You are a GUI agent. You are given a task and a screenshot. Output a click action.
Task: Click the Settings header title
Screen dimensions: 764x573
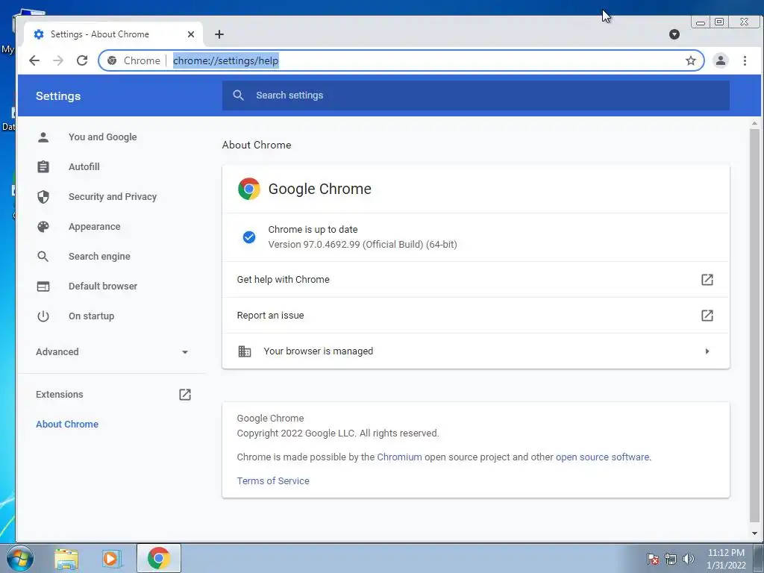pyautogui.click(x=58, y=96)
